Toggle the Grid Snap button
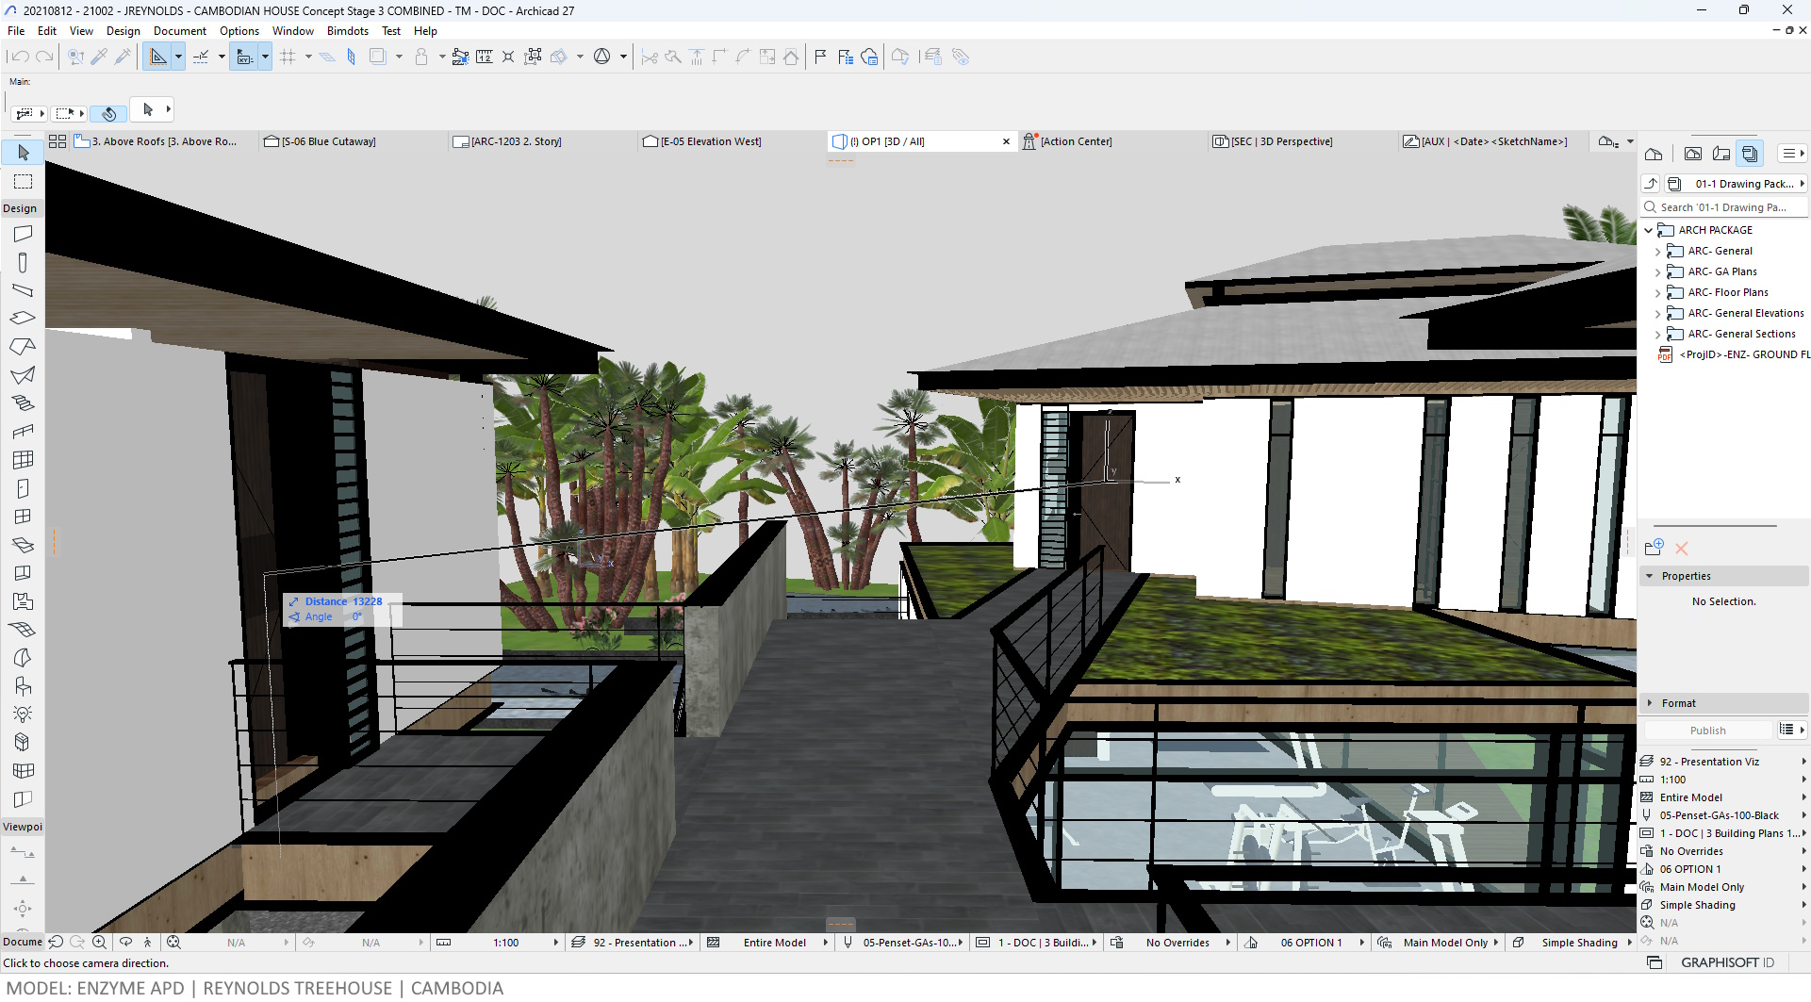The height and width of the screenshot is (1002, 1811). (x=288, y=57)
